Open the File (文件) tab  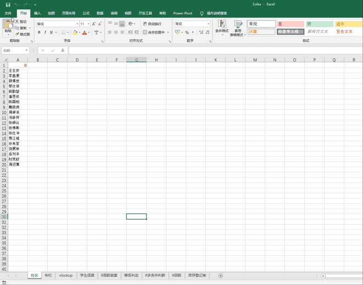[x=8, y=13]
